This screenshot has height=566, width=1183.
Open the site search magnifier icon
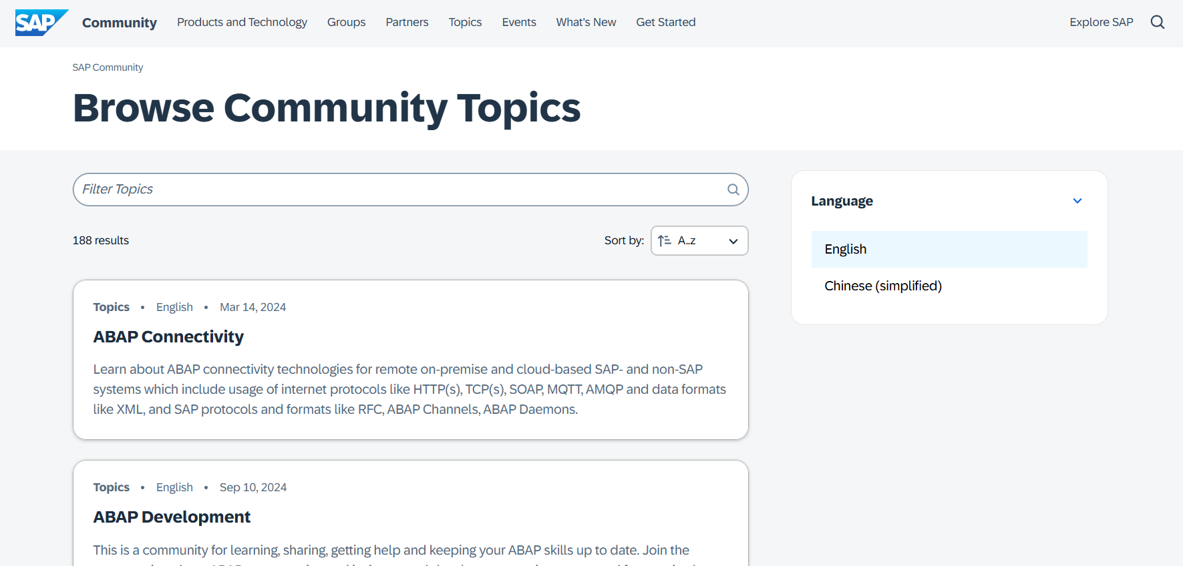click(x=1158, y=22)
